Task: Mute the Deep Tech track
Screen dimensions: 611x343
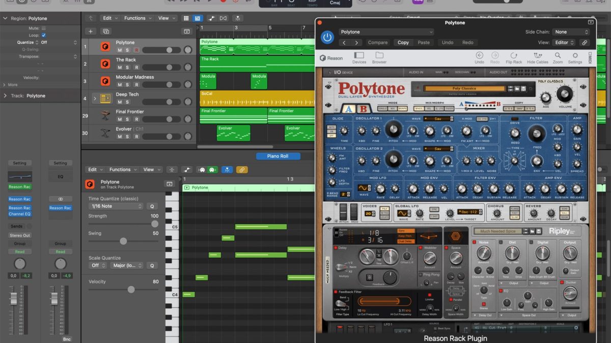Action: coord(120,102)
